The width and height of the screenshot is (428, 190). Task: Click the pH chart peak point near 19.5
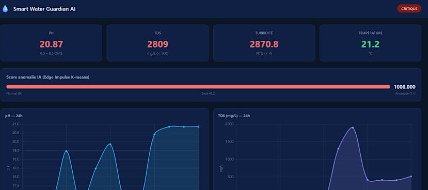[x=66, y=151]
